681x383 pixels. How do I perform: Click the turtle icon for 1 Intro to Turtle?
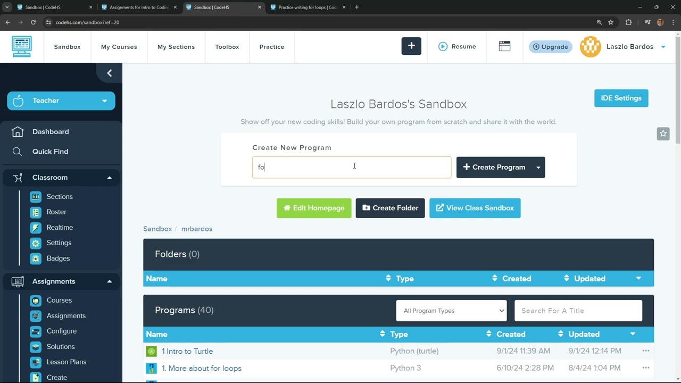151,351
